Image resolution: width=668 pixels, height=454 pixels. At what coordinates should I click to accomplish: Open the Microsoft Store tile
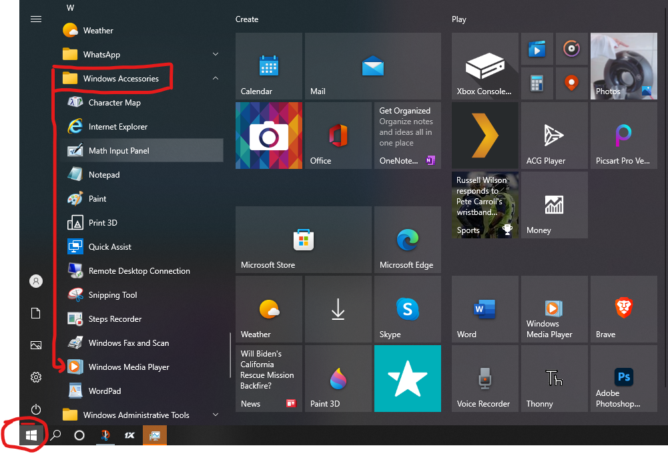tap(304, 240)
